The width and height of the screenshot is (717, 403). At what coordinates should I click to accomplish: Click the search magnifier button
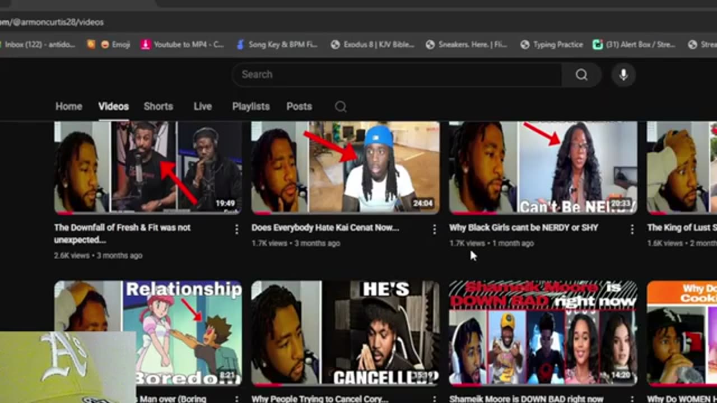(x=581, y=74)
